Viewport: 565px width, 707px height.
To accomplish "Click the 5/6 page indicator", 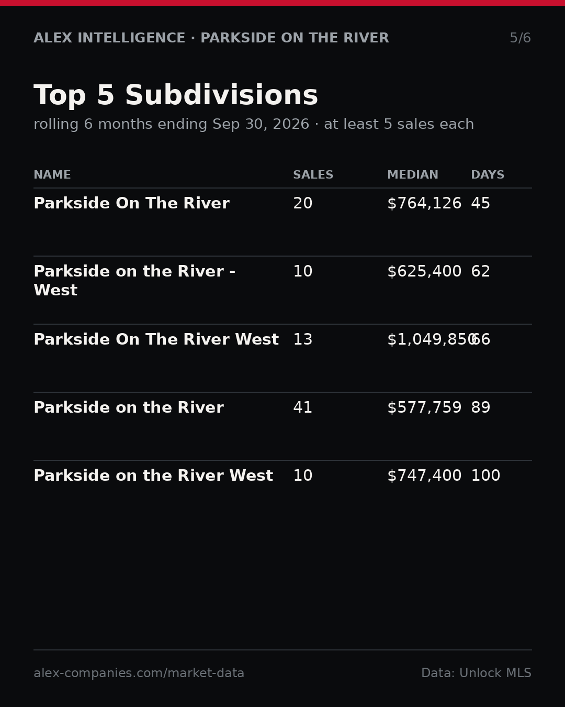I will pyautogui.click(x=520, y=38).
